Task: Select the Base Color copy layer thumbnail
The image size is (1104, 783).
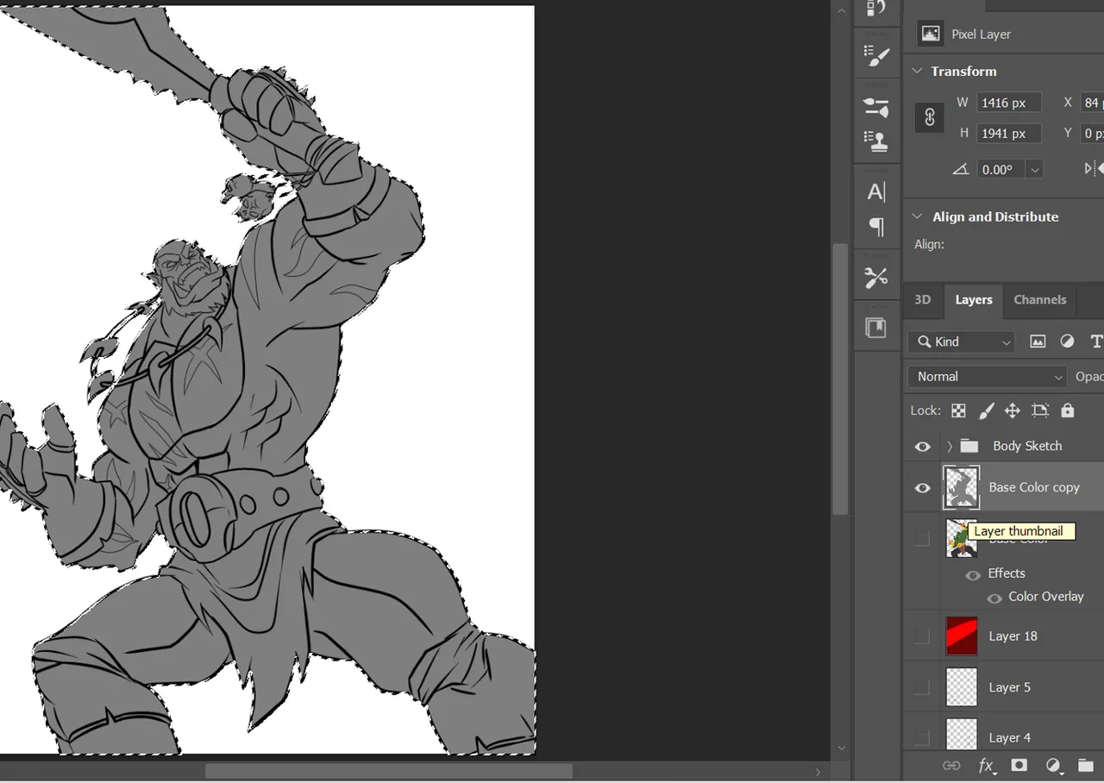Action: click(x=962, y=487)
